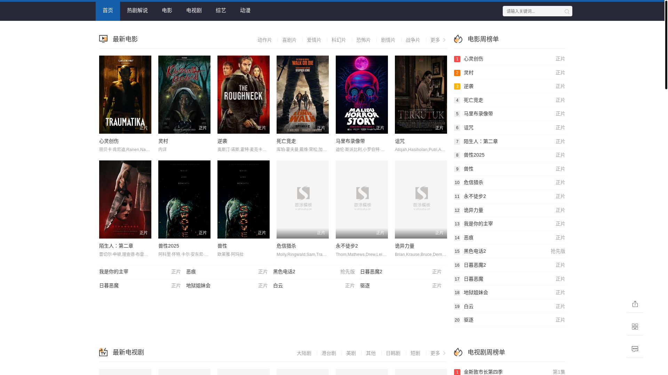Filter movies by 恐怖片

tap(363, 40)
